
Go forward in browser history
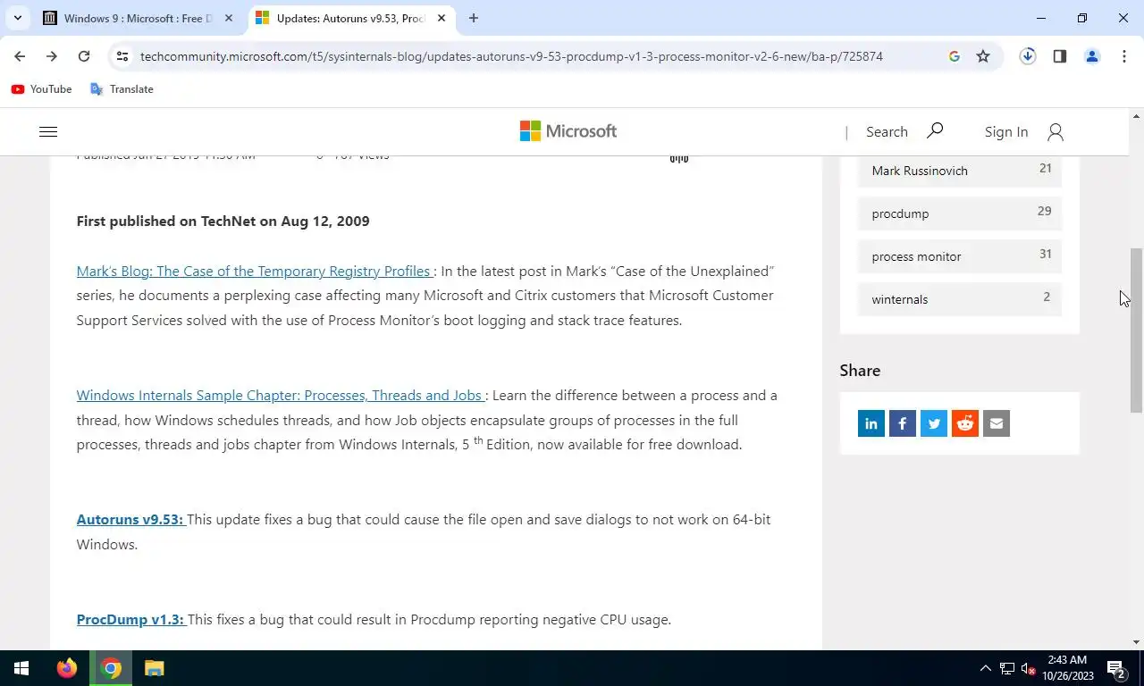coord(52,56)
